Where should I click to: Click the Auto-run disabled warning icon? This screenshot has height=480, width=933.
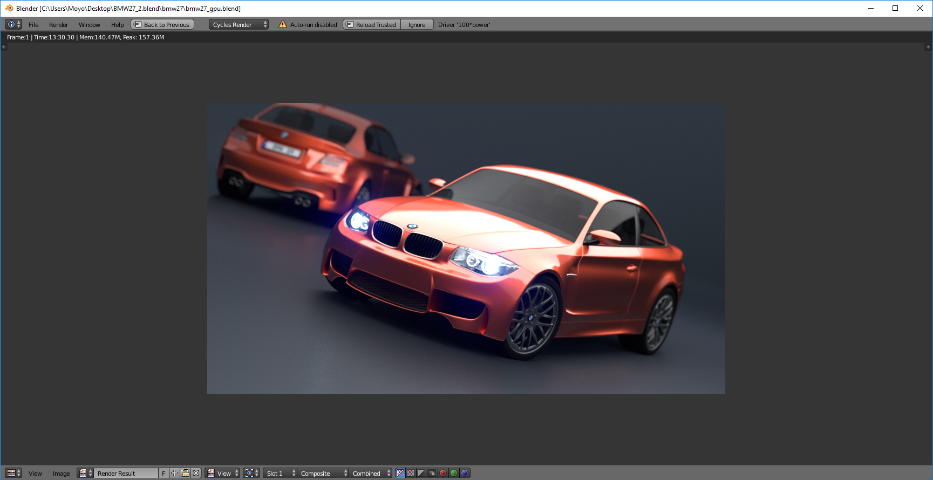282,24
